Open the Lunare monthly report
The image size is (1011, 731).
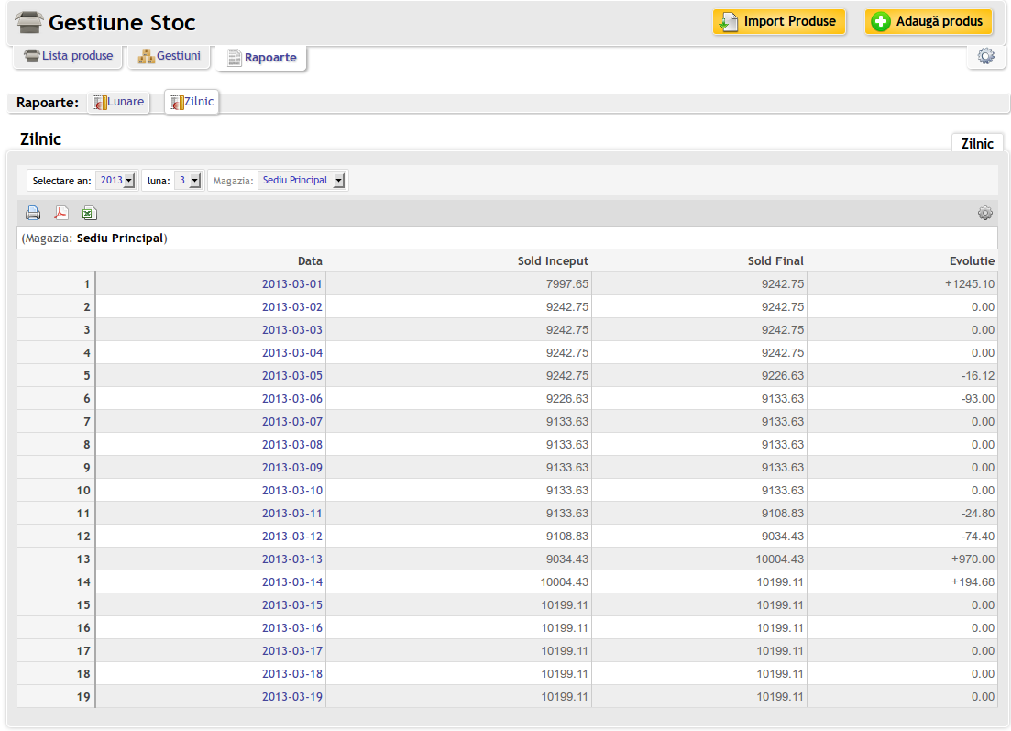click(118, 102)
